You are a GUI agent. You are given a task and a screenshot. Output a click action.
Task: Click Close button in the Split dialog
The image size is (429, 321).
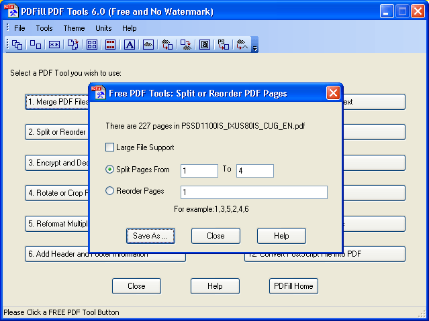[x=216, y=236]
